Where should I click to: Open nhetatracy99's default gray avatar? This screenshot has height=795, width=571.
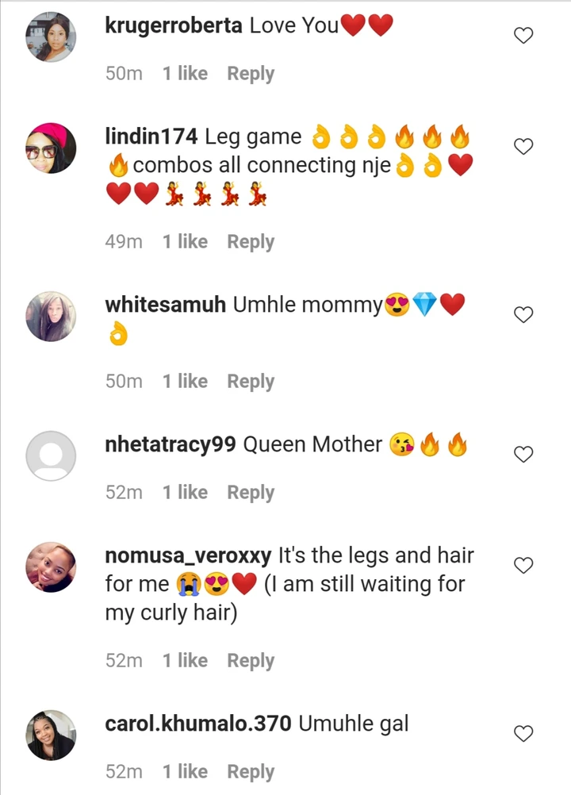click(51, 455)
